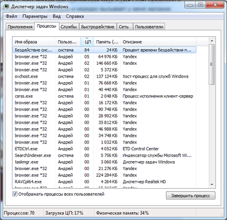This screenshot has height=220, width=227.
Task: Open the Параметры menu
Action: pos(35,16)
